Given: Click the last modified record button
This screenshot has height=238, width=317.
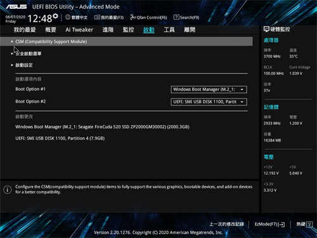Looking at the screenshot, I should coord(226,224).
